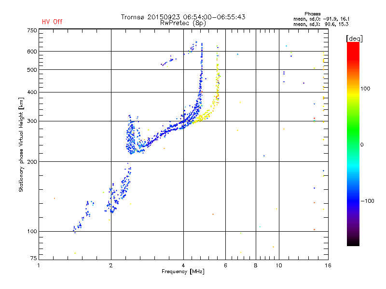Click the "[deg]" colorbar unit label

pyautogui.click(x=354, y=39)
